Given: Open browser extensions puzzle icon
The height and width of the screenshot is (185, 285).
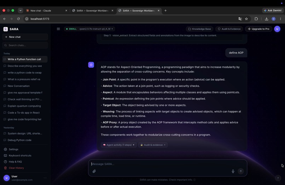Looking at the screenshot, I should (x=256, y=19).
